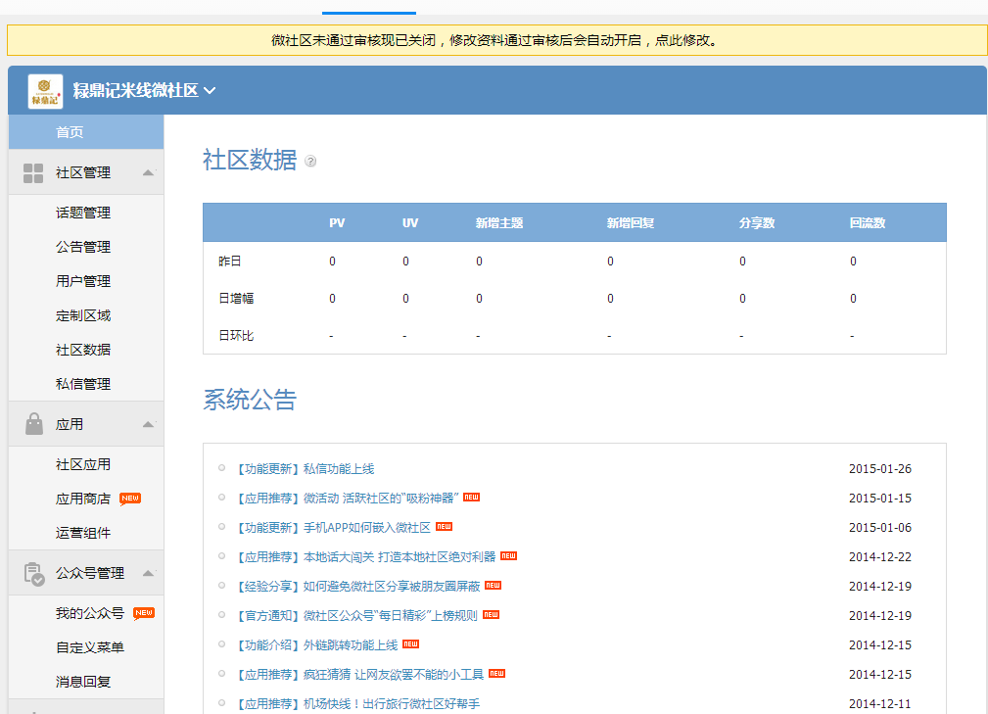This screenshot has height=714, width=988.
Task: Click the help question mark beside 社区数据
Action: pyautogui.click(x=310, y=162)
